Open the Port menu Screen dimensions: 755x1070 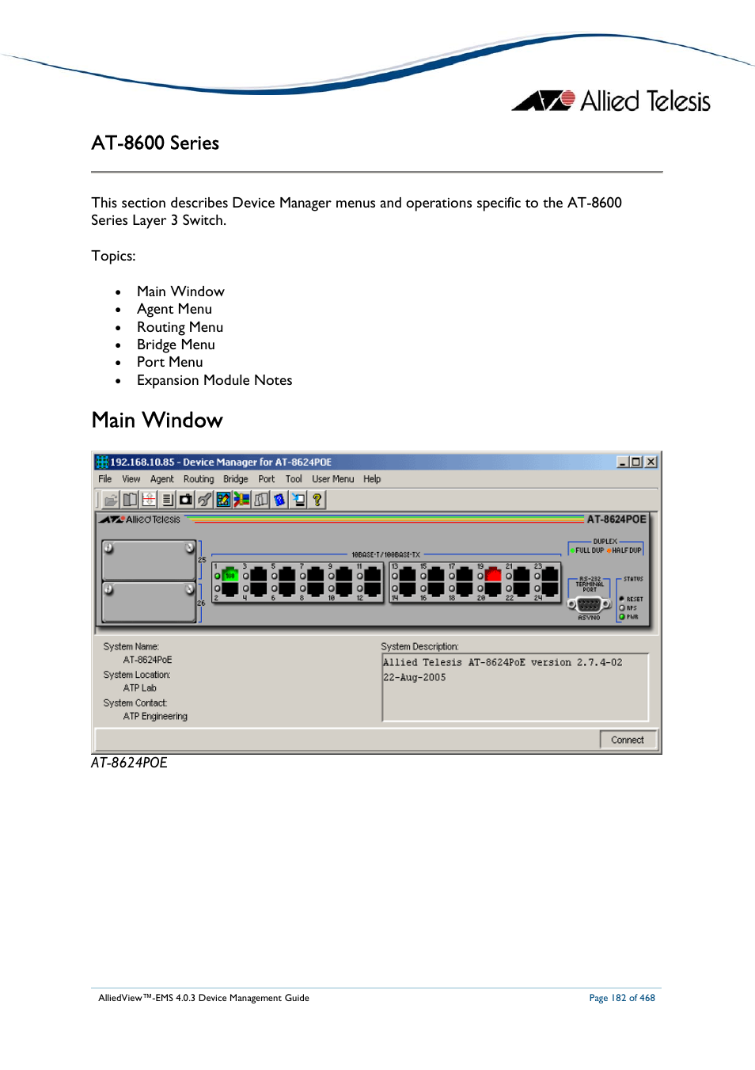point(267,479)
